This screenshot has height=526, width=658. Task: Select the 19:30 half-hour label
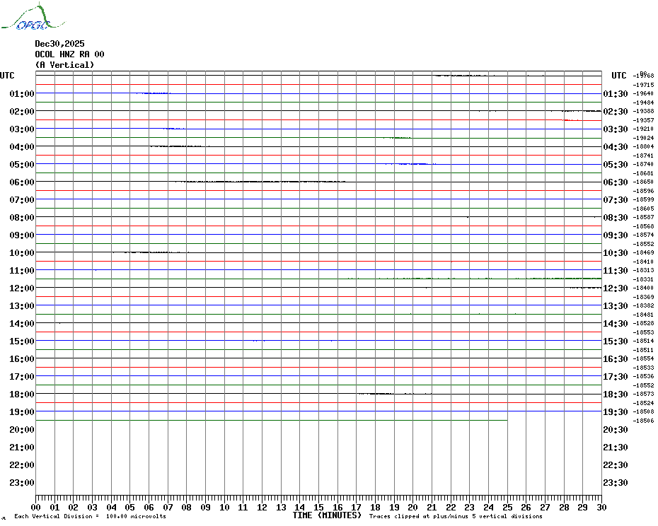[616, 412]
